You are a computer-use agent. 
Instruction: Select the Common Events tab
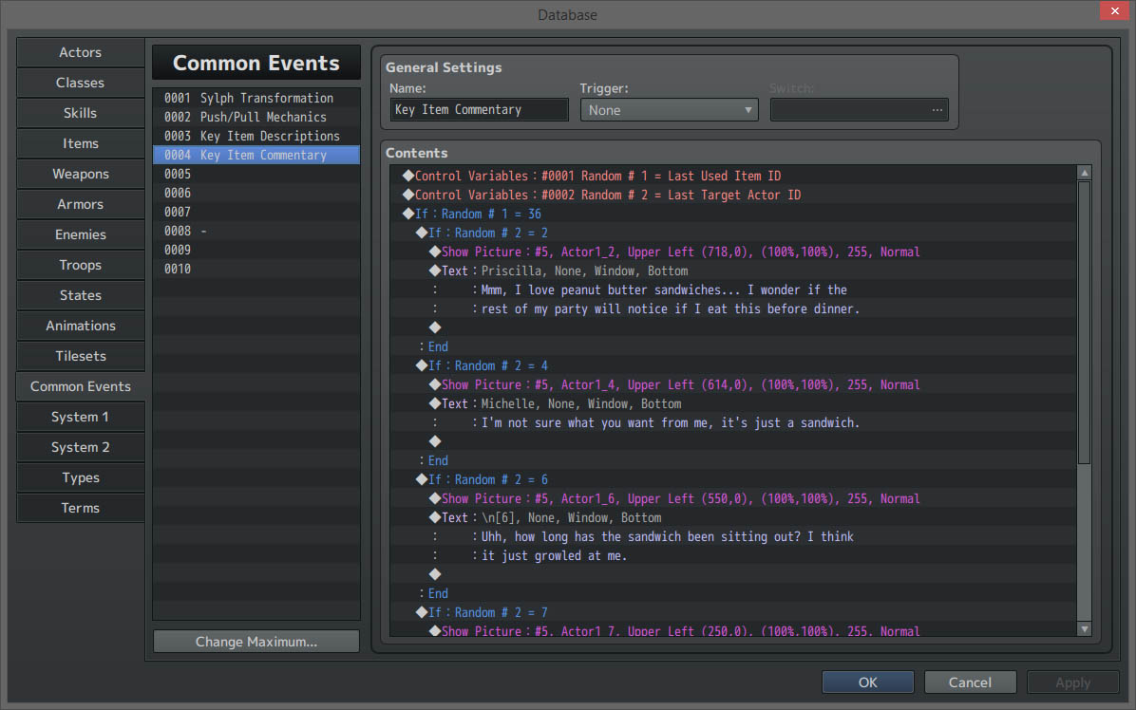pyautogui.click(x=81, y=386)
